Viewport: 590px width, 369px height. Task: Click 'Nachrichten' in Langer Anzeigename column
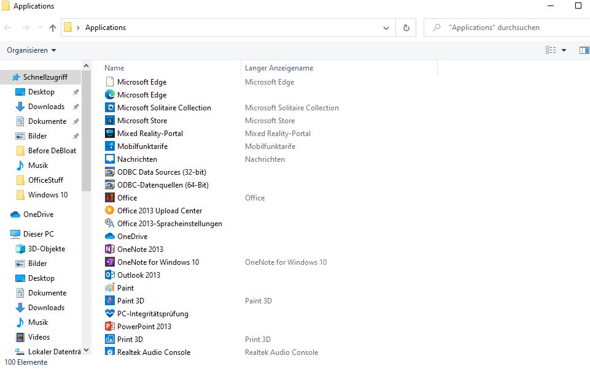pos(265,159)
